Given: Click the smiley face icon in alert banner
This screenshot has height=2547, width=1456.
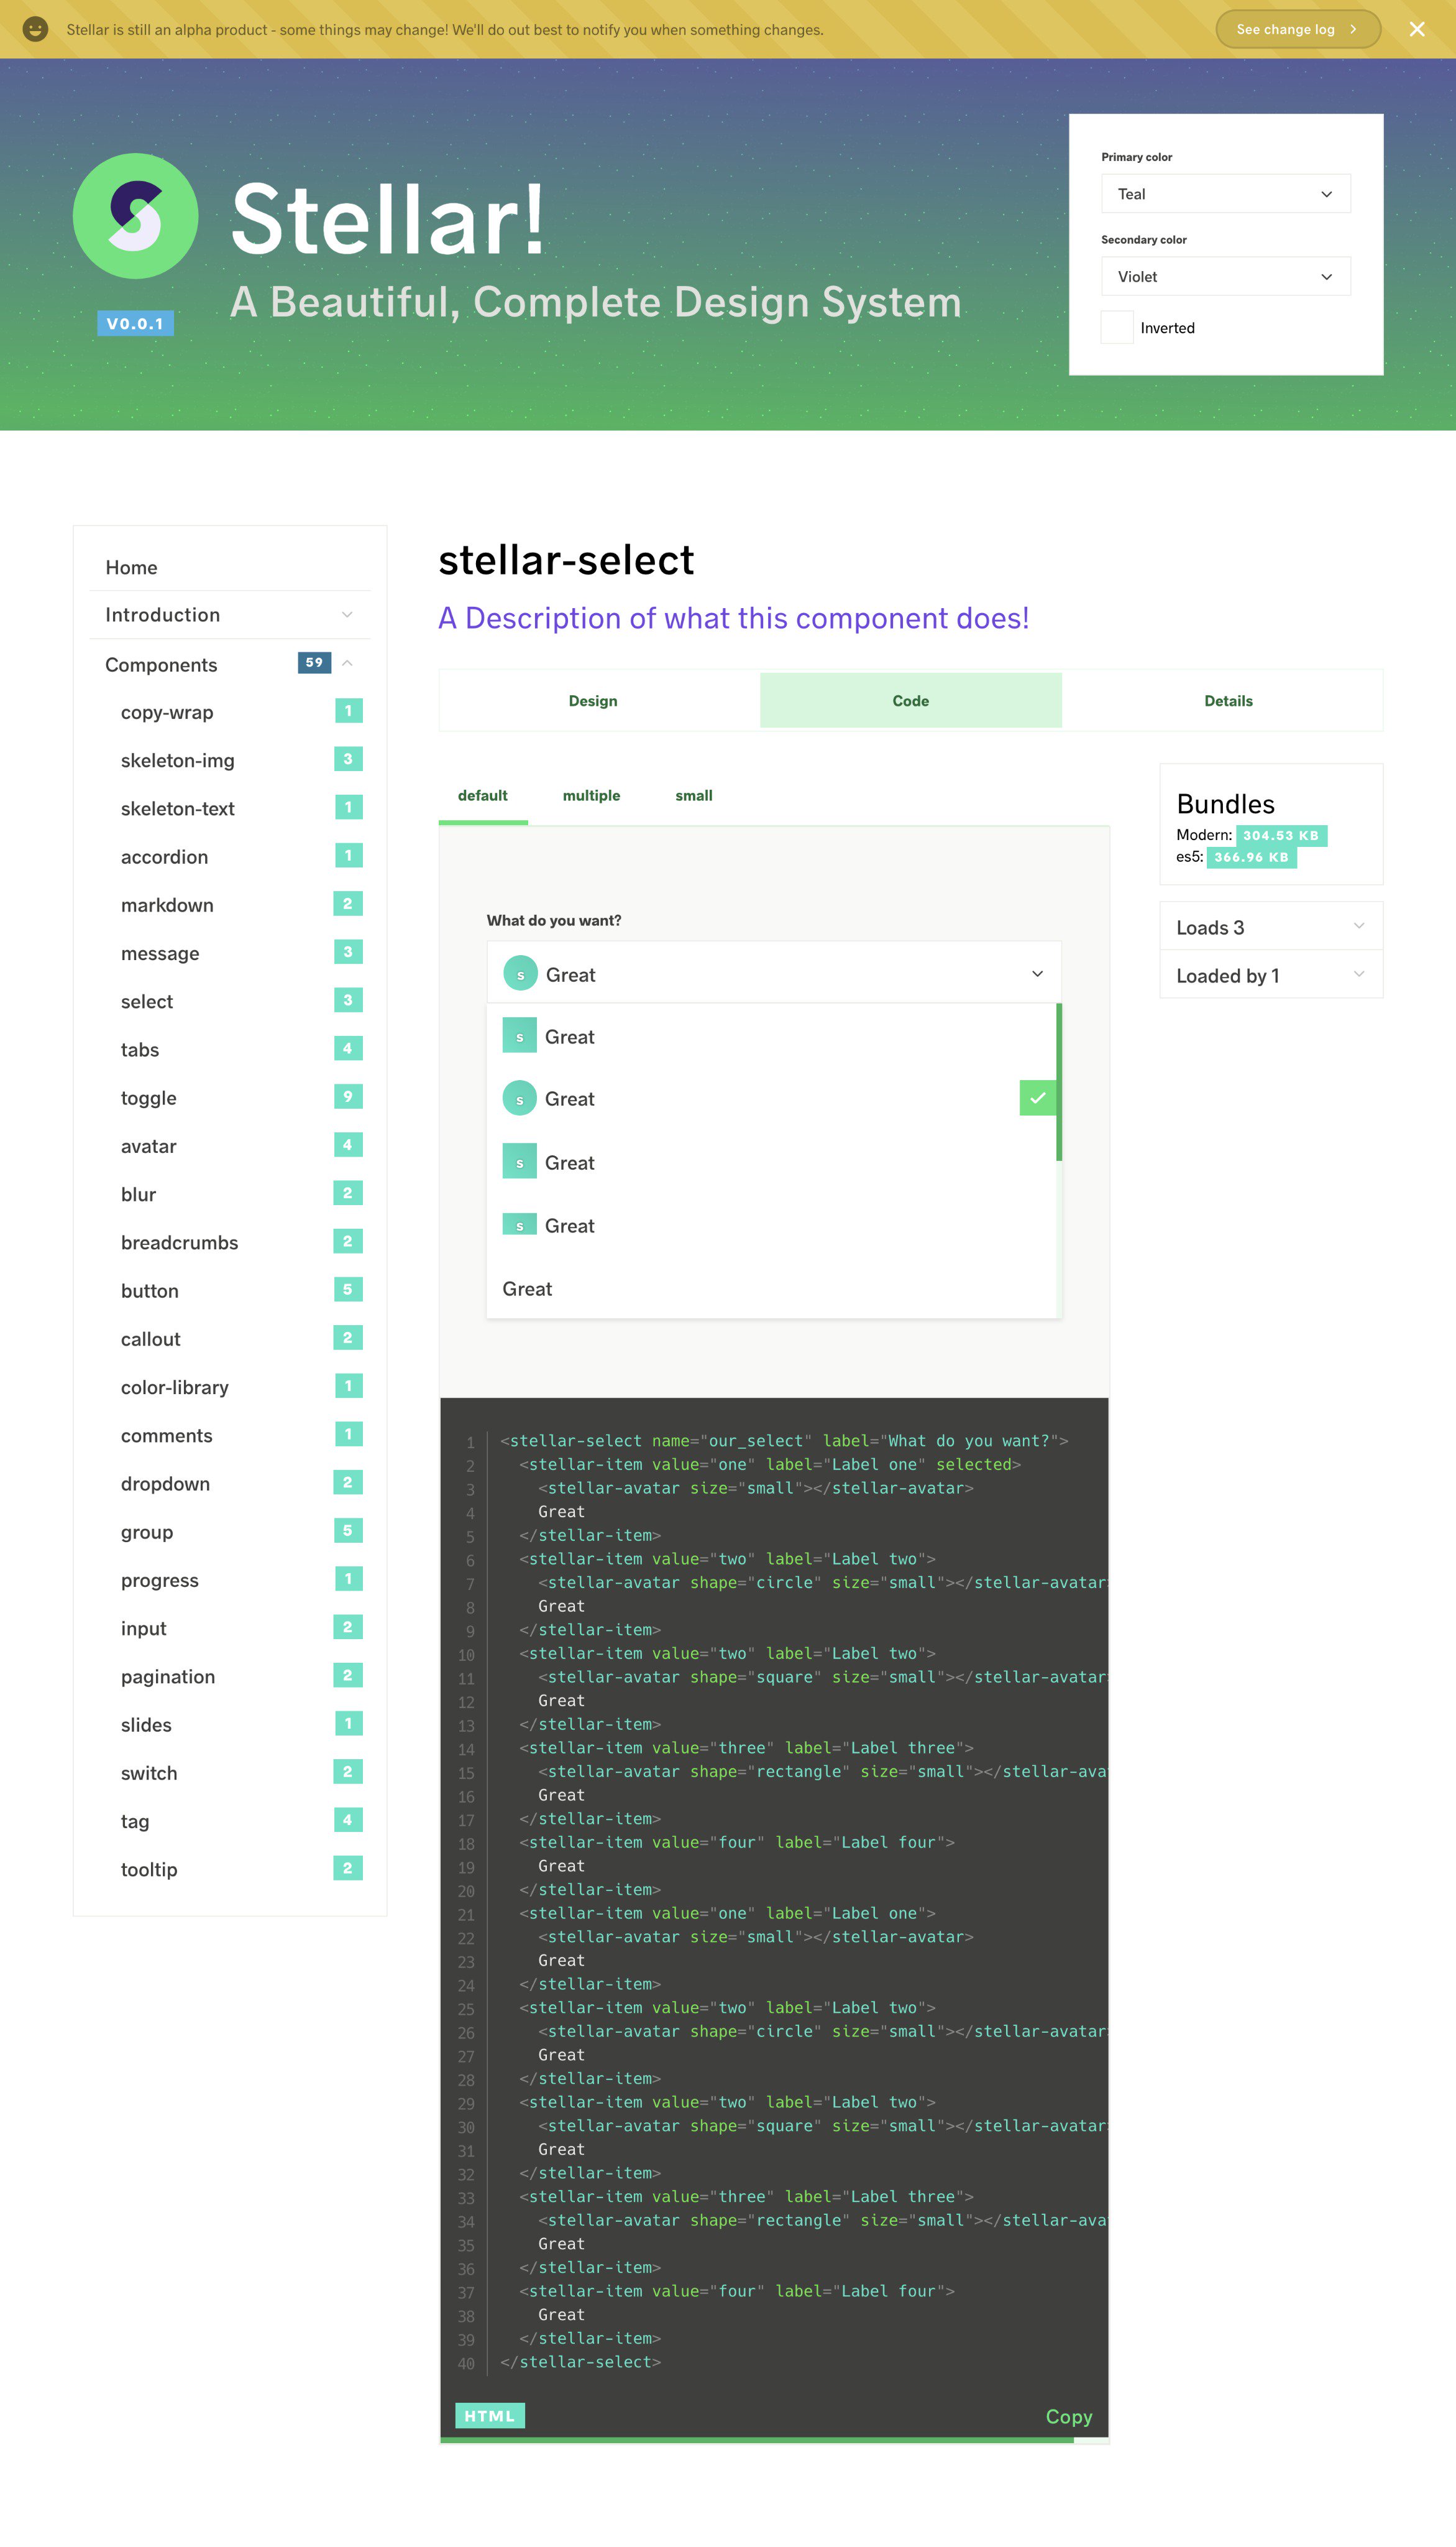Looking at the screenshot, I should coord(35,29).
